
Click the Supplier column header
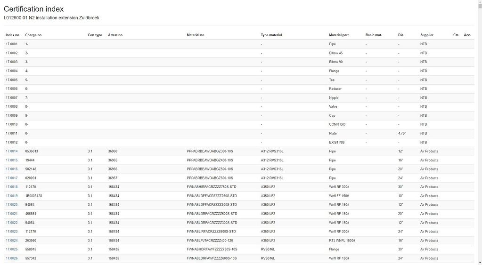(427, 35)
